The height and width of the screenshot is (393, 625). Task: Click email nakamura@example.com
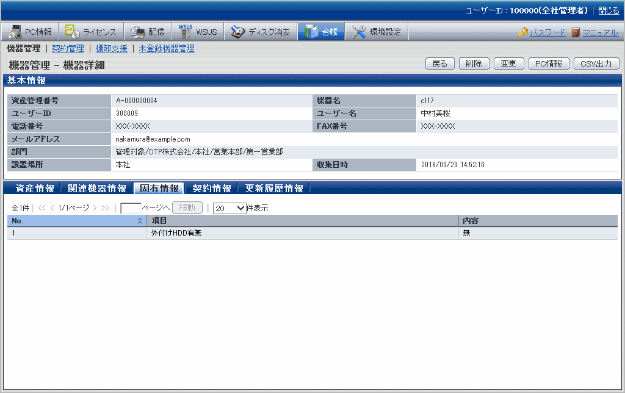click(x=153, y=139)
